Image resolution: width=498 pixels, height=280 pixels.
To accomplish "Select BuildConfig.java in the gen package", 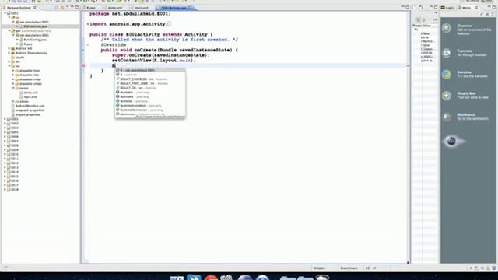I will 34,40.
